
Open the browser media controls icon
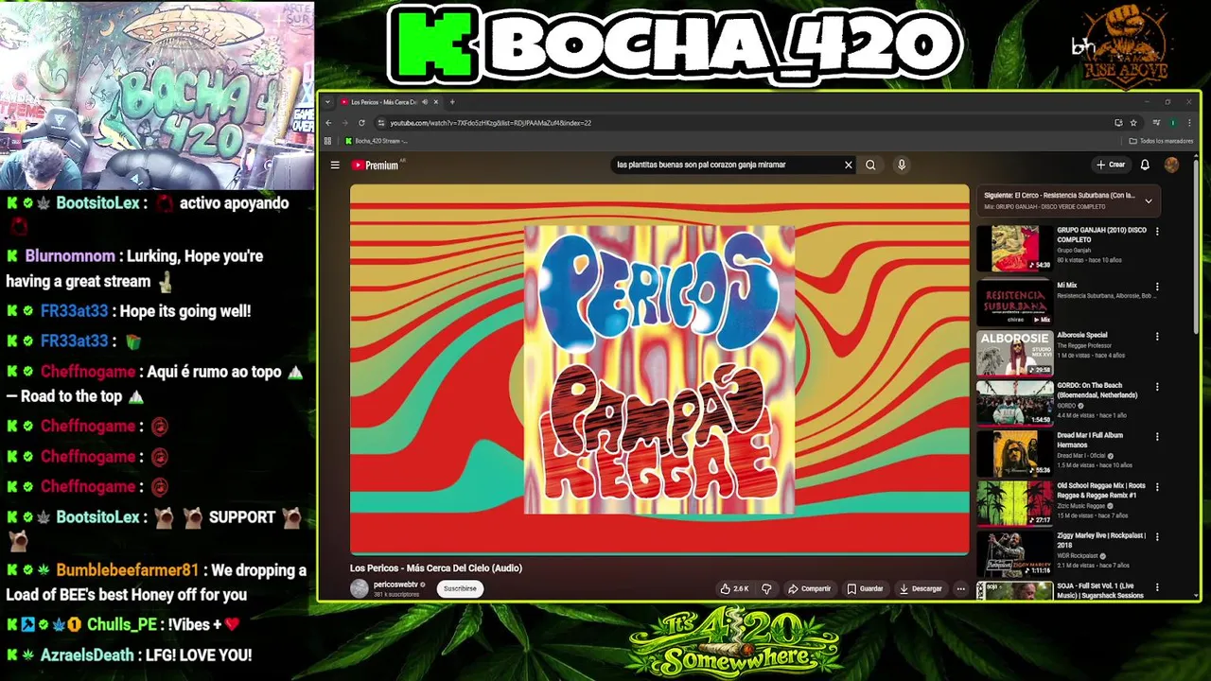click(x=1156, y=122)
